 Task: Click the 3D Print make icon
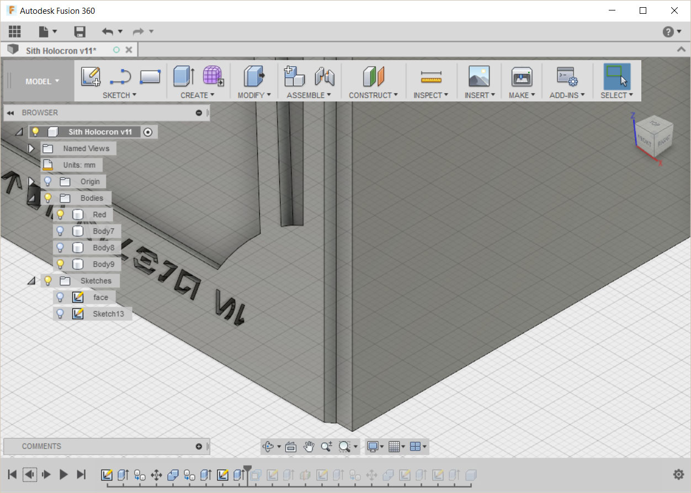pyautogui.click(x=521, y=76)
